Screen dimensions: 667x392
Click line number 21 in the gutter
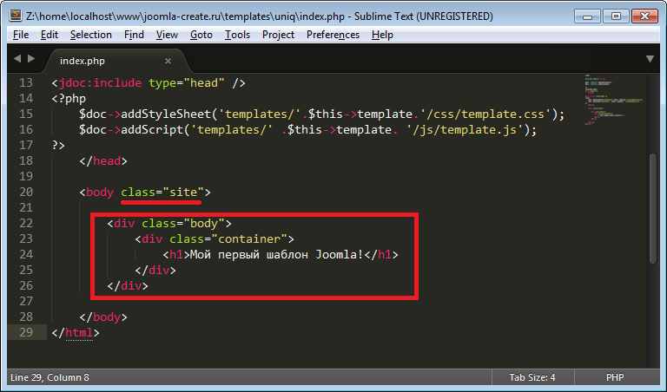[25, 208]
